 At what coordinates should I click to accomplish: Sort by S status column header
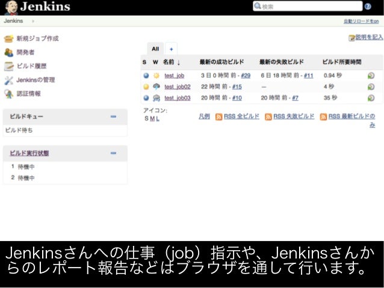(144, 62)
